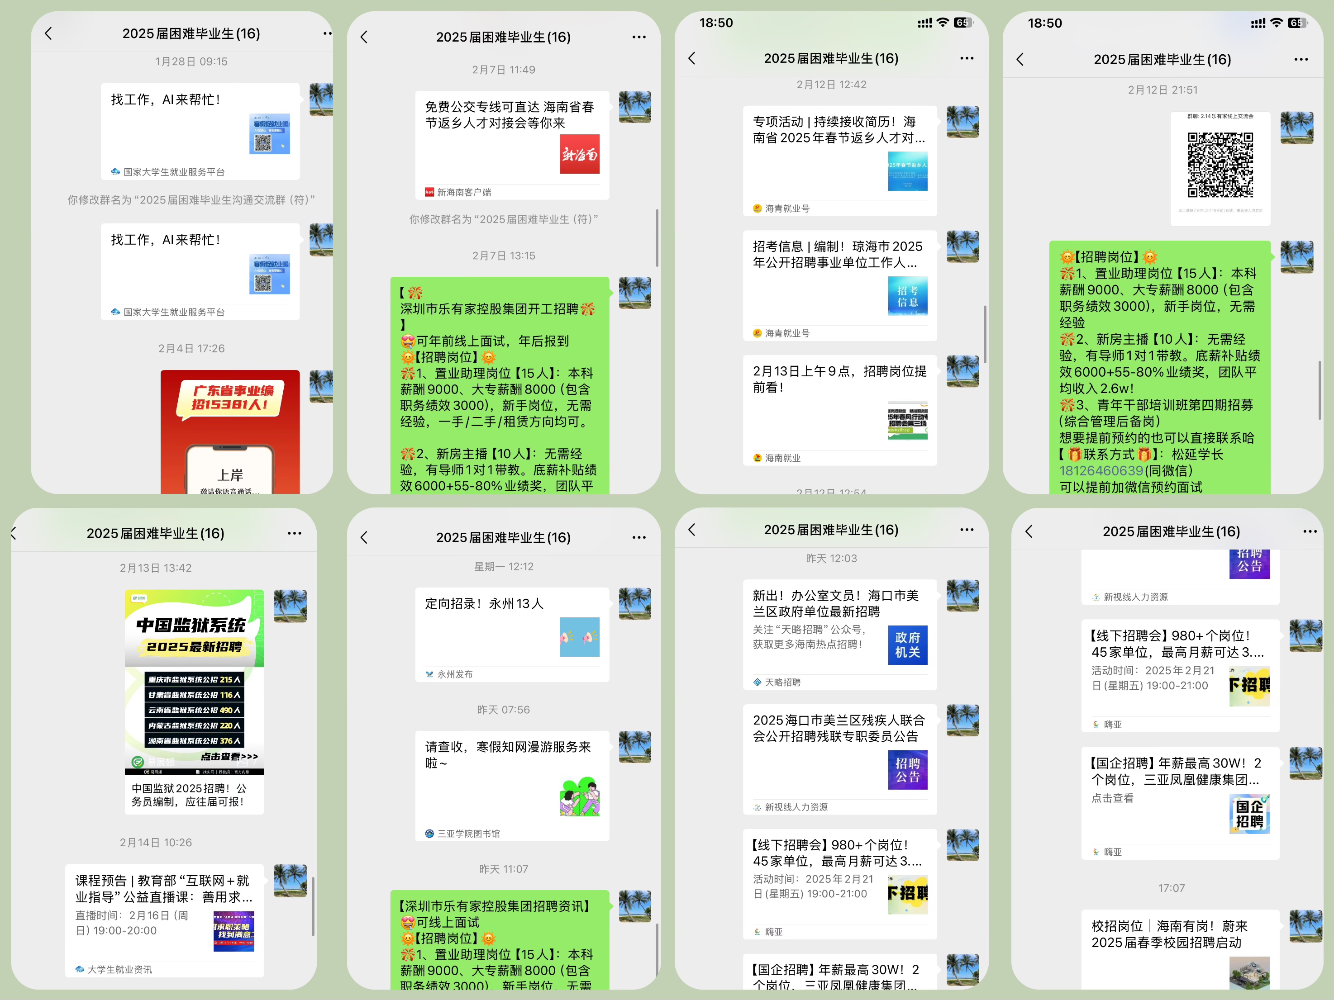The width and height of the screenshot is (1334, 1000).
Task: Tap blue 政府机关 thumbnail on 办公室文员 card
Action: [907, 645]
